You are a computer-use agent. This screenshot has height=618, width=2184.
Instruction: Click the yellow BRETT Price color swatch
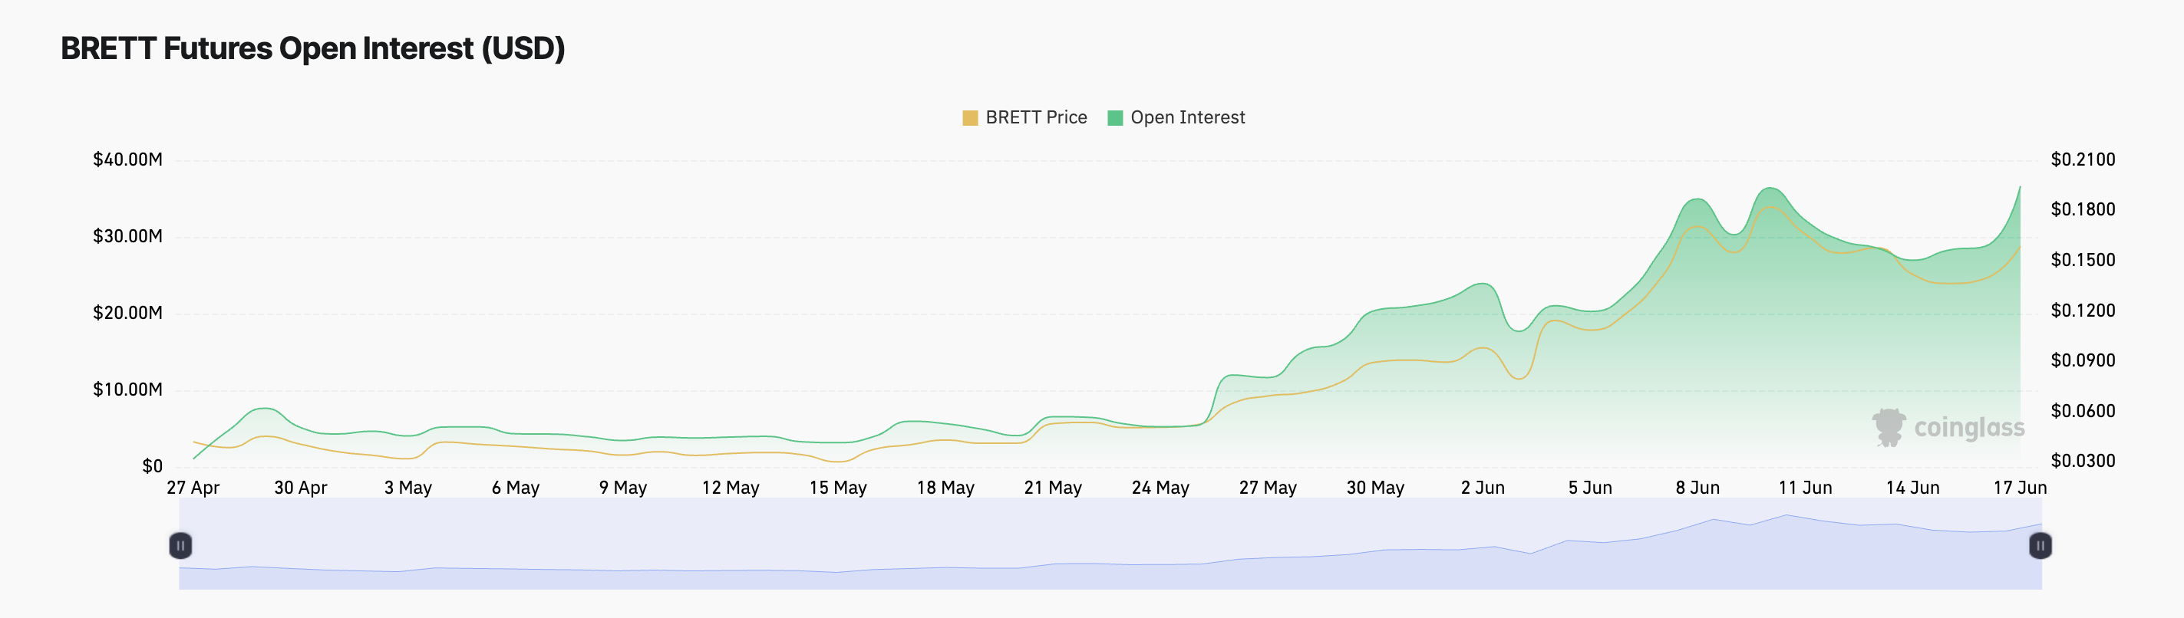click(970, 117)
